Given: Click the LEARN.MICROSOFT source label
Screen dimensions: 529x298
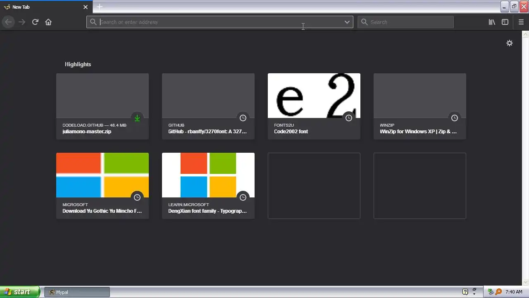Looking at the screenshot, I should (188, 204).
